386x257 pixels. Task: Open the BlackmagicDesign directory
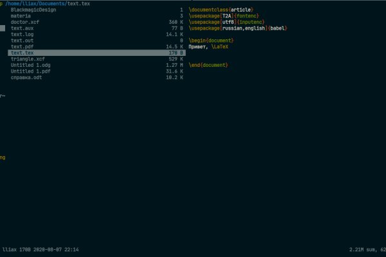click(x=33, y=10)
